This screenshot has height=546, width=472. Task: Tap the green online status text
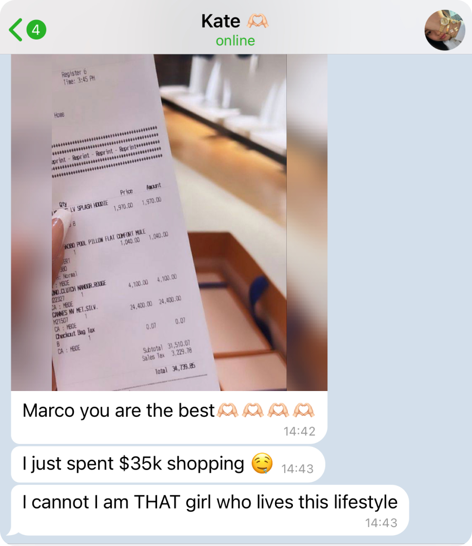[235, 41]
